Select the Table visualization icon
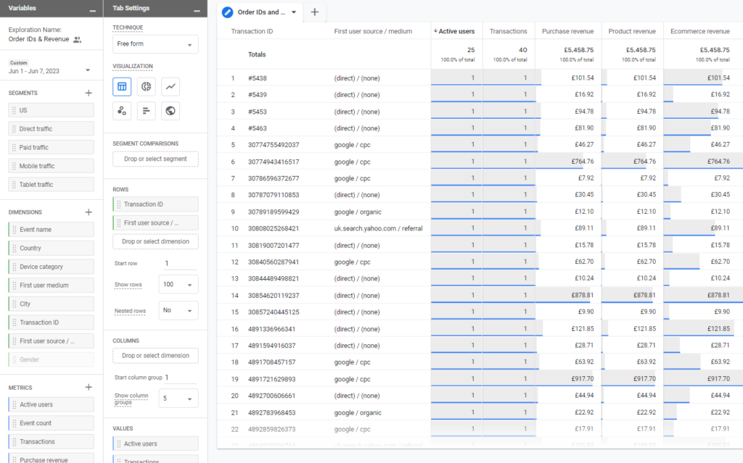 point(122,87)
